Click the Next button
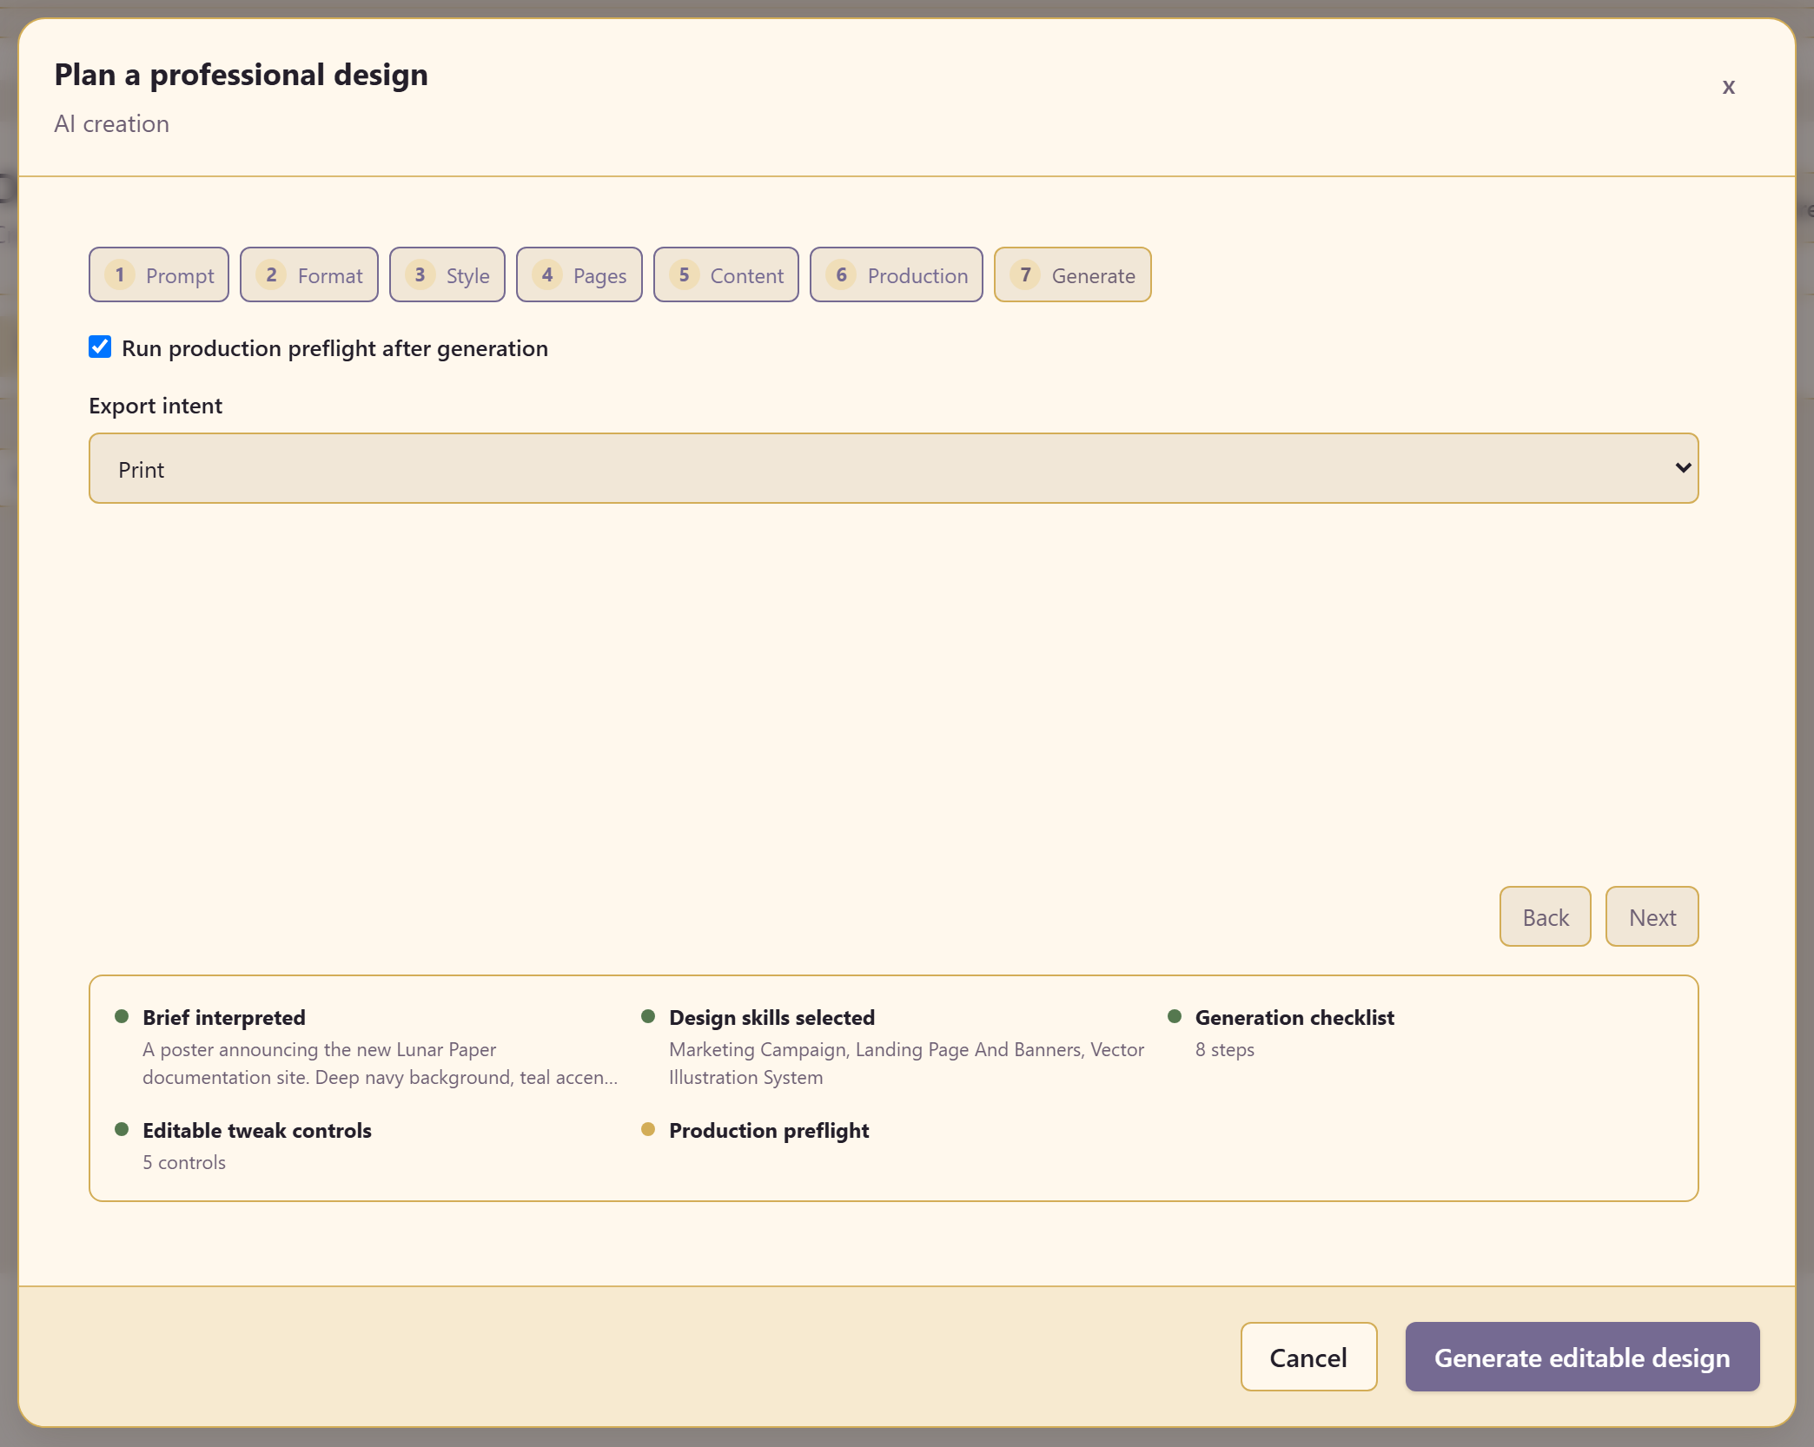Screen dimensions: 1814x1447 1652,916
